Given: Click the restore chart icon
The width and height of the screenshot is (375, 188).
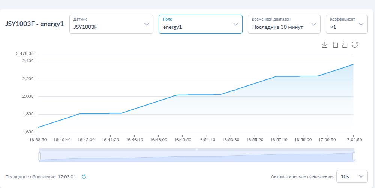Looking at the screenshot, I should click(x=355, y=45).
